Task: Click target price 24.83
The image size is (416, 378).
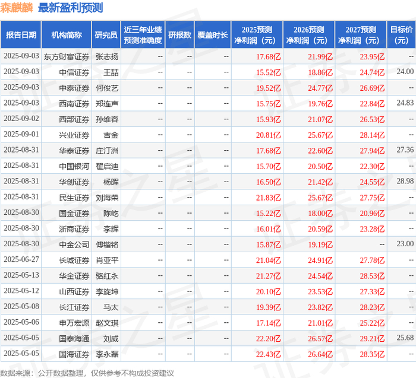Action: tap(405, 103)
